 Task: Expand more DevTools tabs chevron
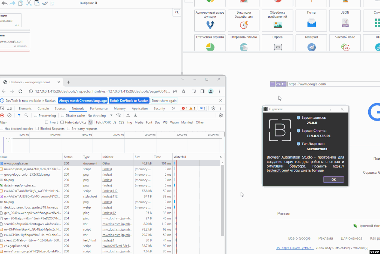tap(173, 108)
